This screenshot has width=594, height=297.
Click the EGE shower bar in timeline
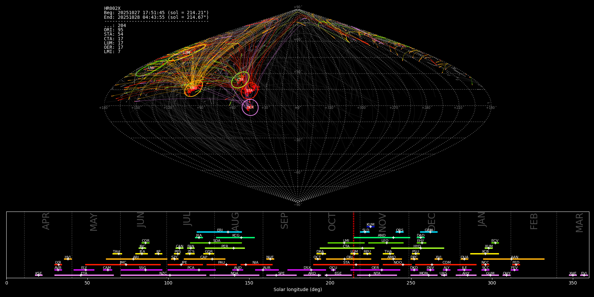tap(338, 275)
